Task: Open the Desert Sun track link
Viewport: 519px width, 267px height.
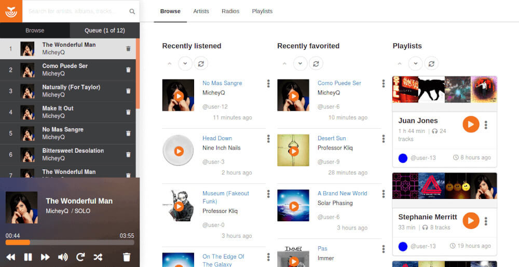Action: [332, 138]
